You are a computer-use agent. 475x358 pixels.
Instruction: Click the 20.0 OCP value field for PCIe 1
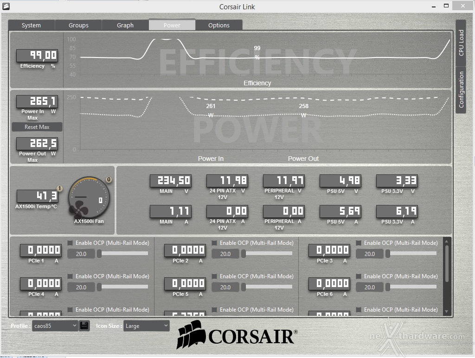pos(81,254)
